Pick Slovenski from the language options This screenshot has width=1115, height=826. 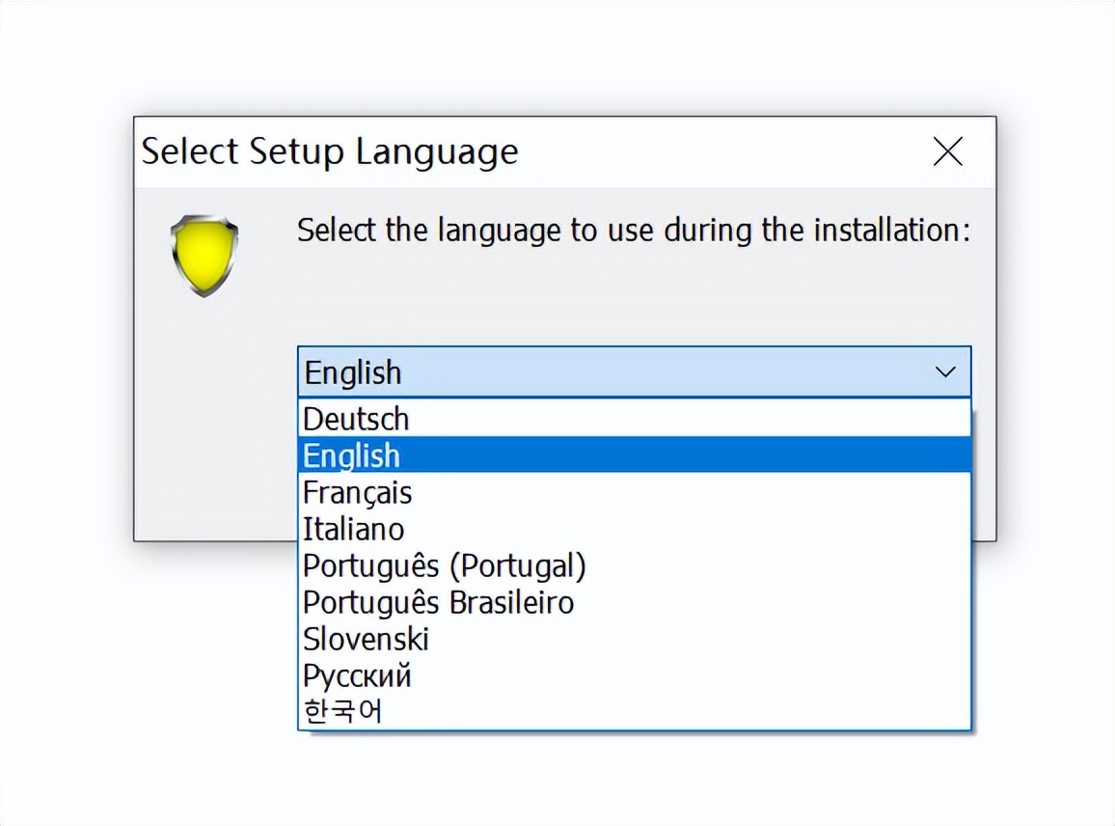click(366, 639)
